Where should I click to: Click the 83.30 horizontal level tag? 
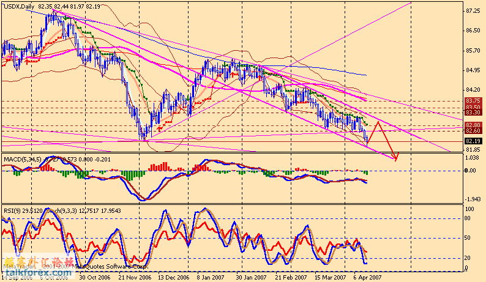tap(473, 113)
